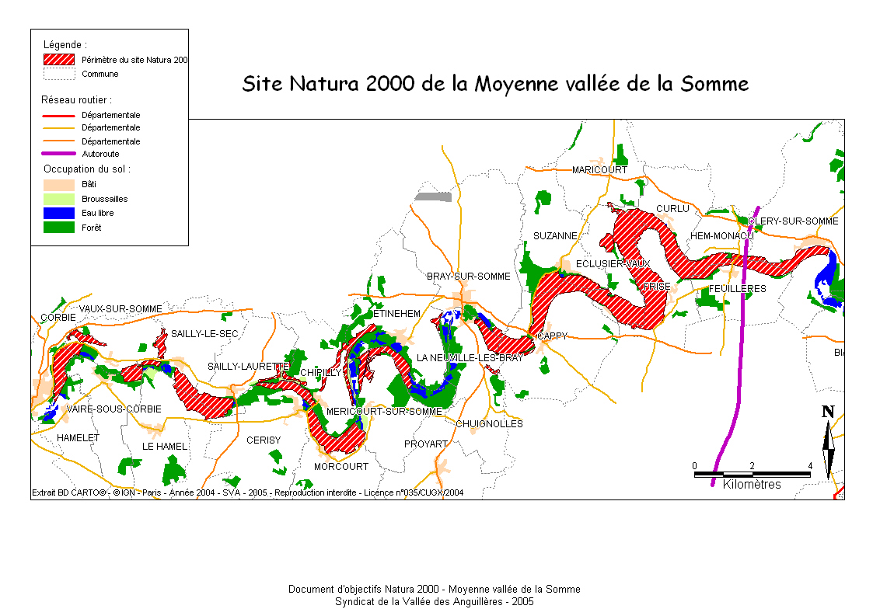Click the dark green Forêt swatch
The width and height of the screenshot is (873, 616).
tap(59, 228)
